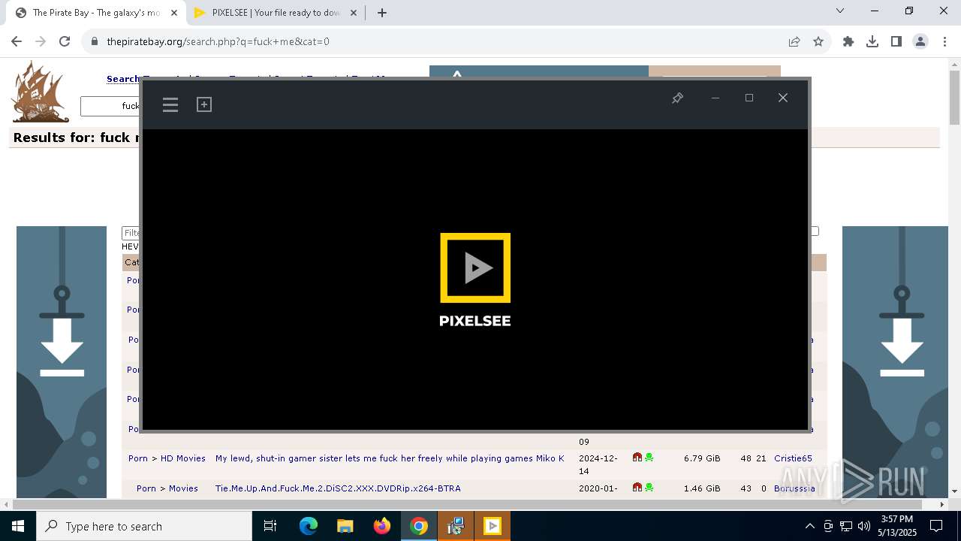The image size is (961, 541).
Task: Click the address bar URL
Action: [218, 41]
